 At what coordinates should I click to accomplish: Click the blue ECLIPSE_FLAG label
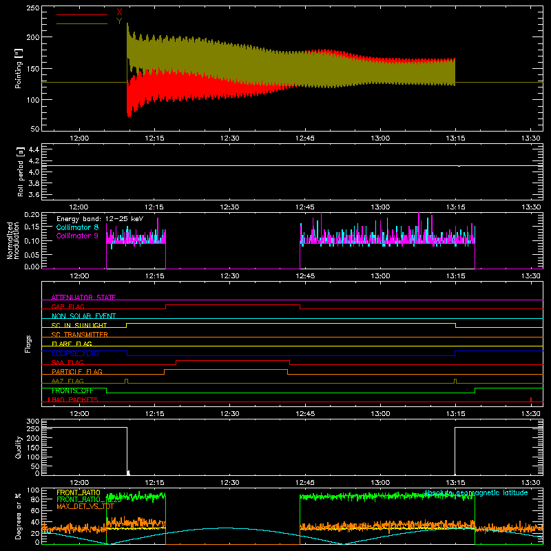coord(75,353)
